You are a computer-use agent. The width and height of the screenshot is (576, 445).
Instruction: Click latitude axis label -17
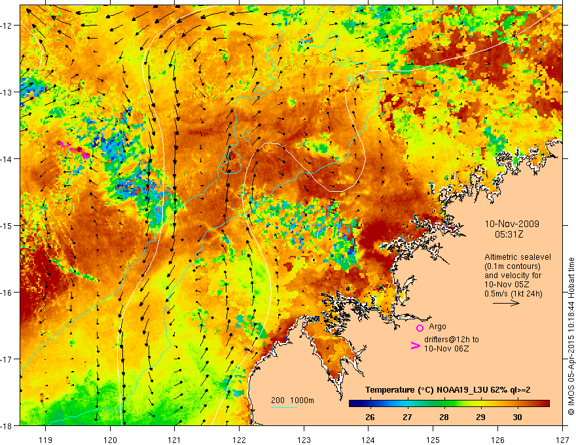(x=7, y=359)
